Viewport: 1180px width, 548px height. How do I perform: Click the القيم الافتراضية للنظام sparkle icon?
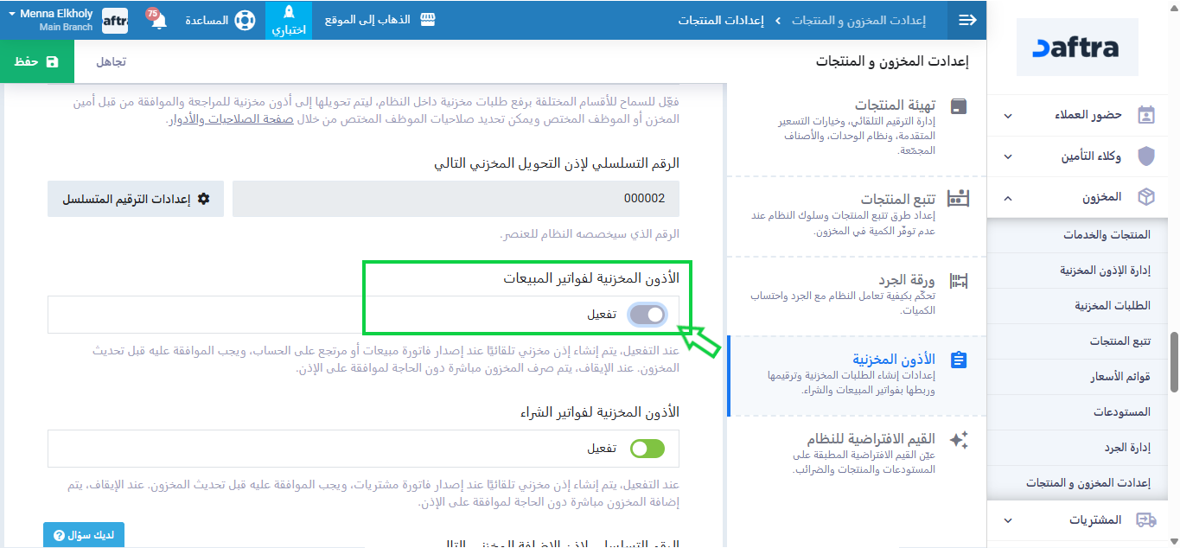tap(959, 440)
